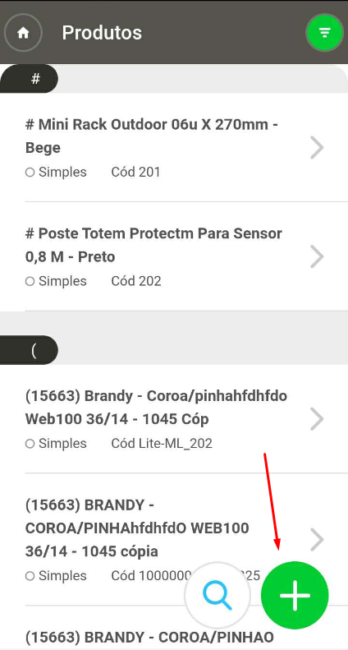This screenshot has height=650, width=348.
Task: Add a new product with plus button
Action: click(x=295, y=595)
